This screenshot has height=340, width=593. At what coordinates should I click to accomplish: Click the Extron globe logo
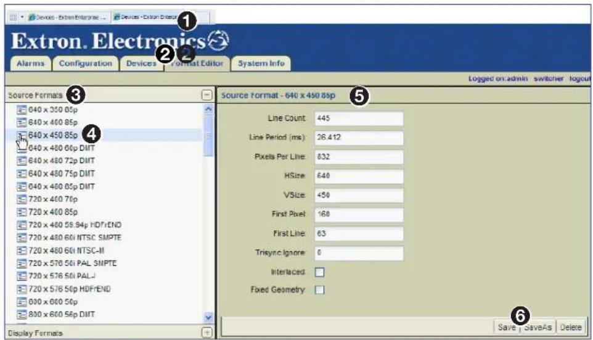coord(219,41)
